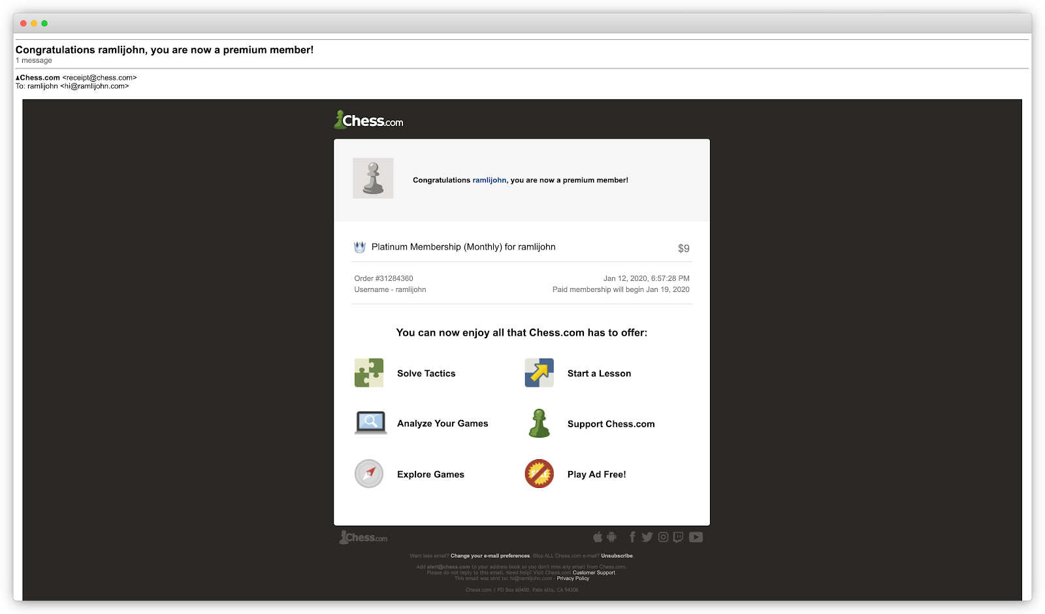This screenshot has width=1045, height=614.
Task: Open the Privacy Policy link
Action: [573, 579]
